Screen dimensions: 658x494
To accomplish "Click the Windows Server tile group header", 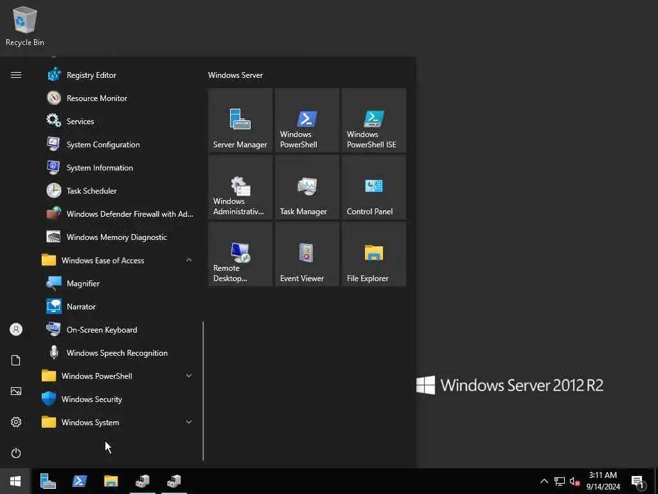I will point(235,75).
